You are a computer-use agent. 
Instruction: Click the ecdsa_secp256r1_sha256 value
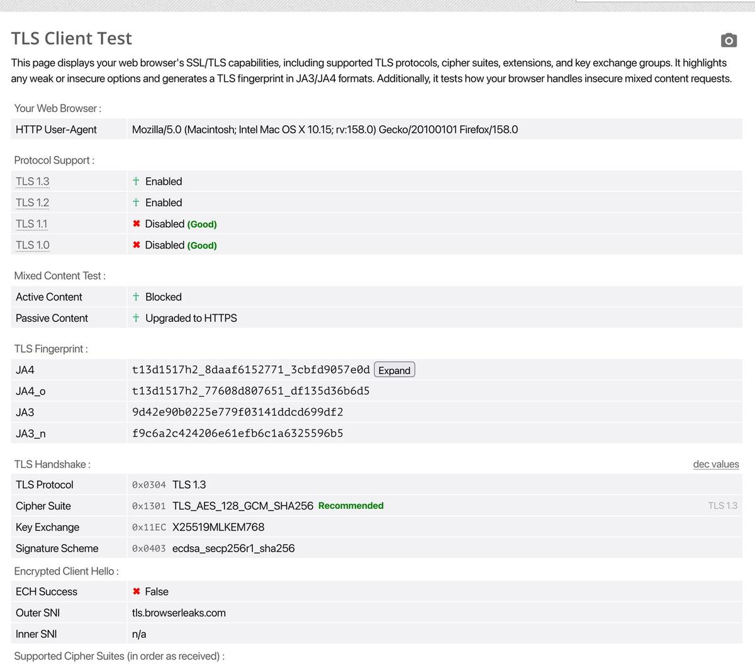point(233,548)
